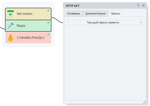Close the HTTP GET panel
This screenshot has height=106, width=150.
click(x=143, y=5)
